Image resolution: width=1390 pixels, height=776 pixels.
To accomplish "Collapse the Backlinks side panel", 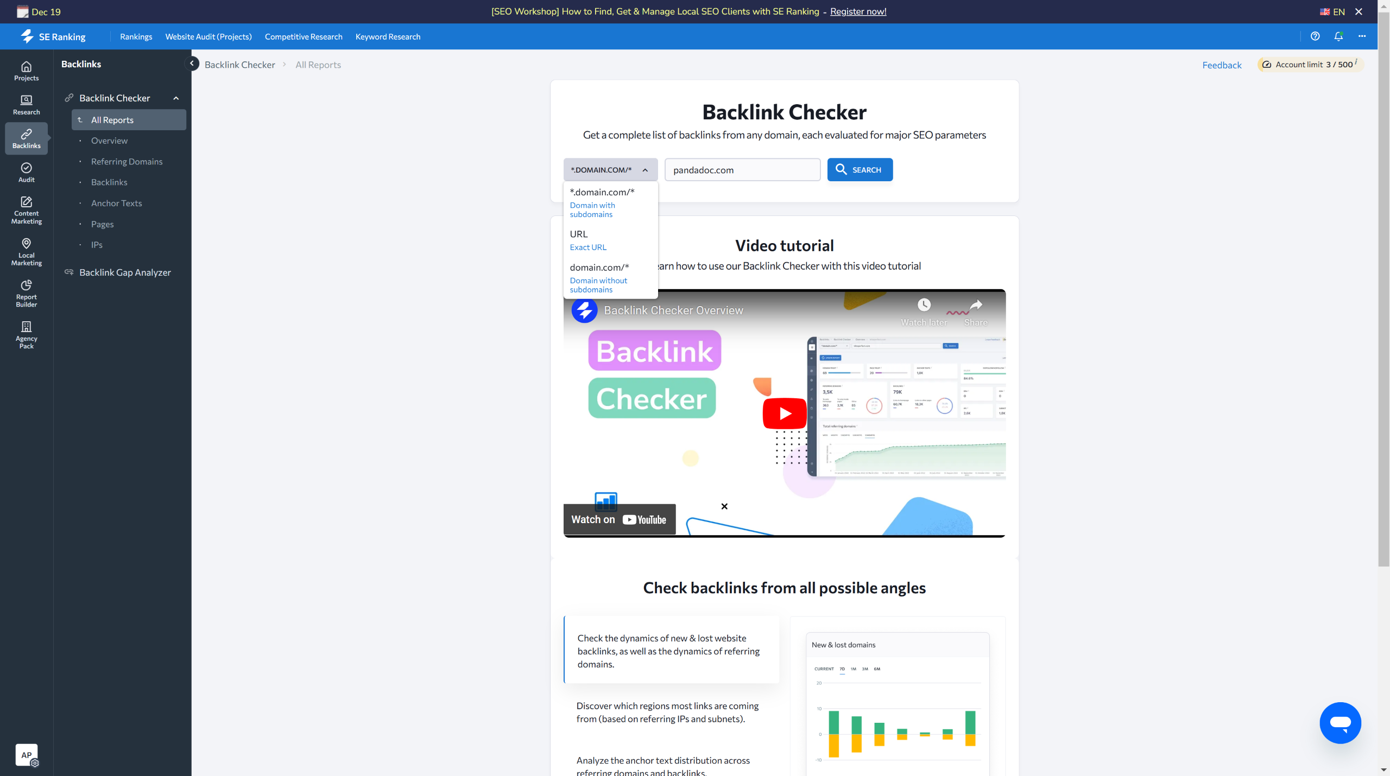I will (x=192, y=63).
